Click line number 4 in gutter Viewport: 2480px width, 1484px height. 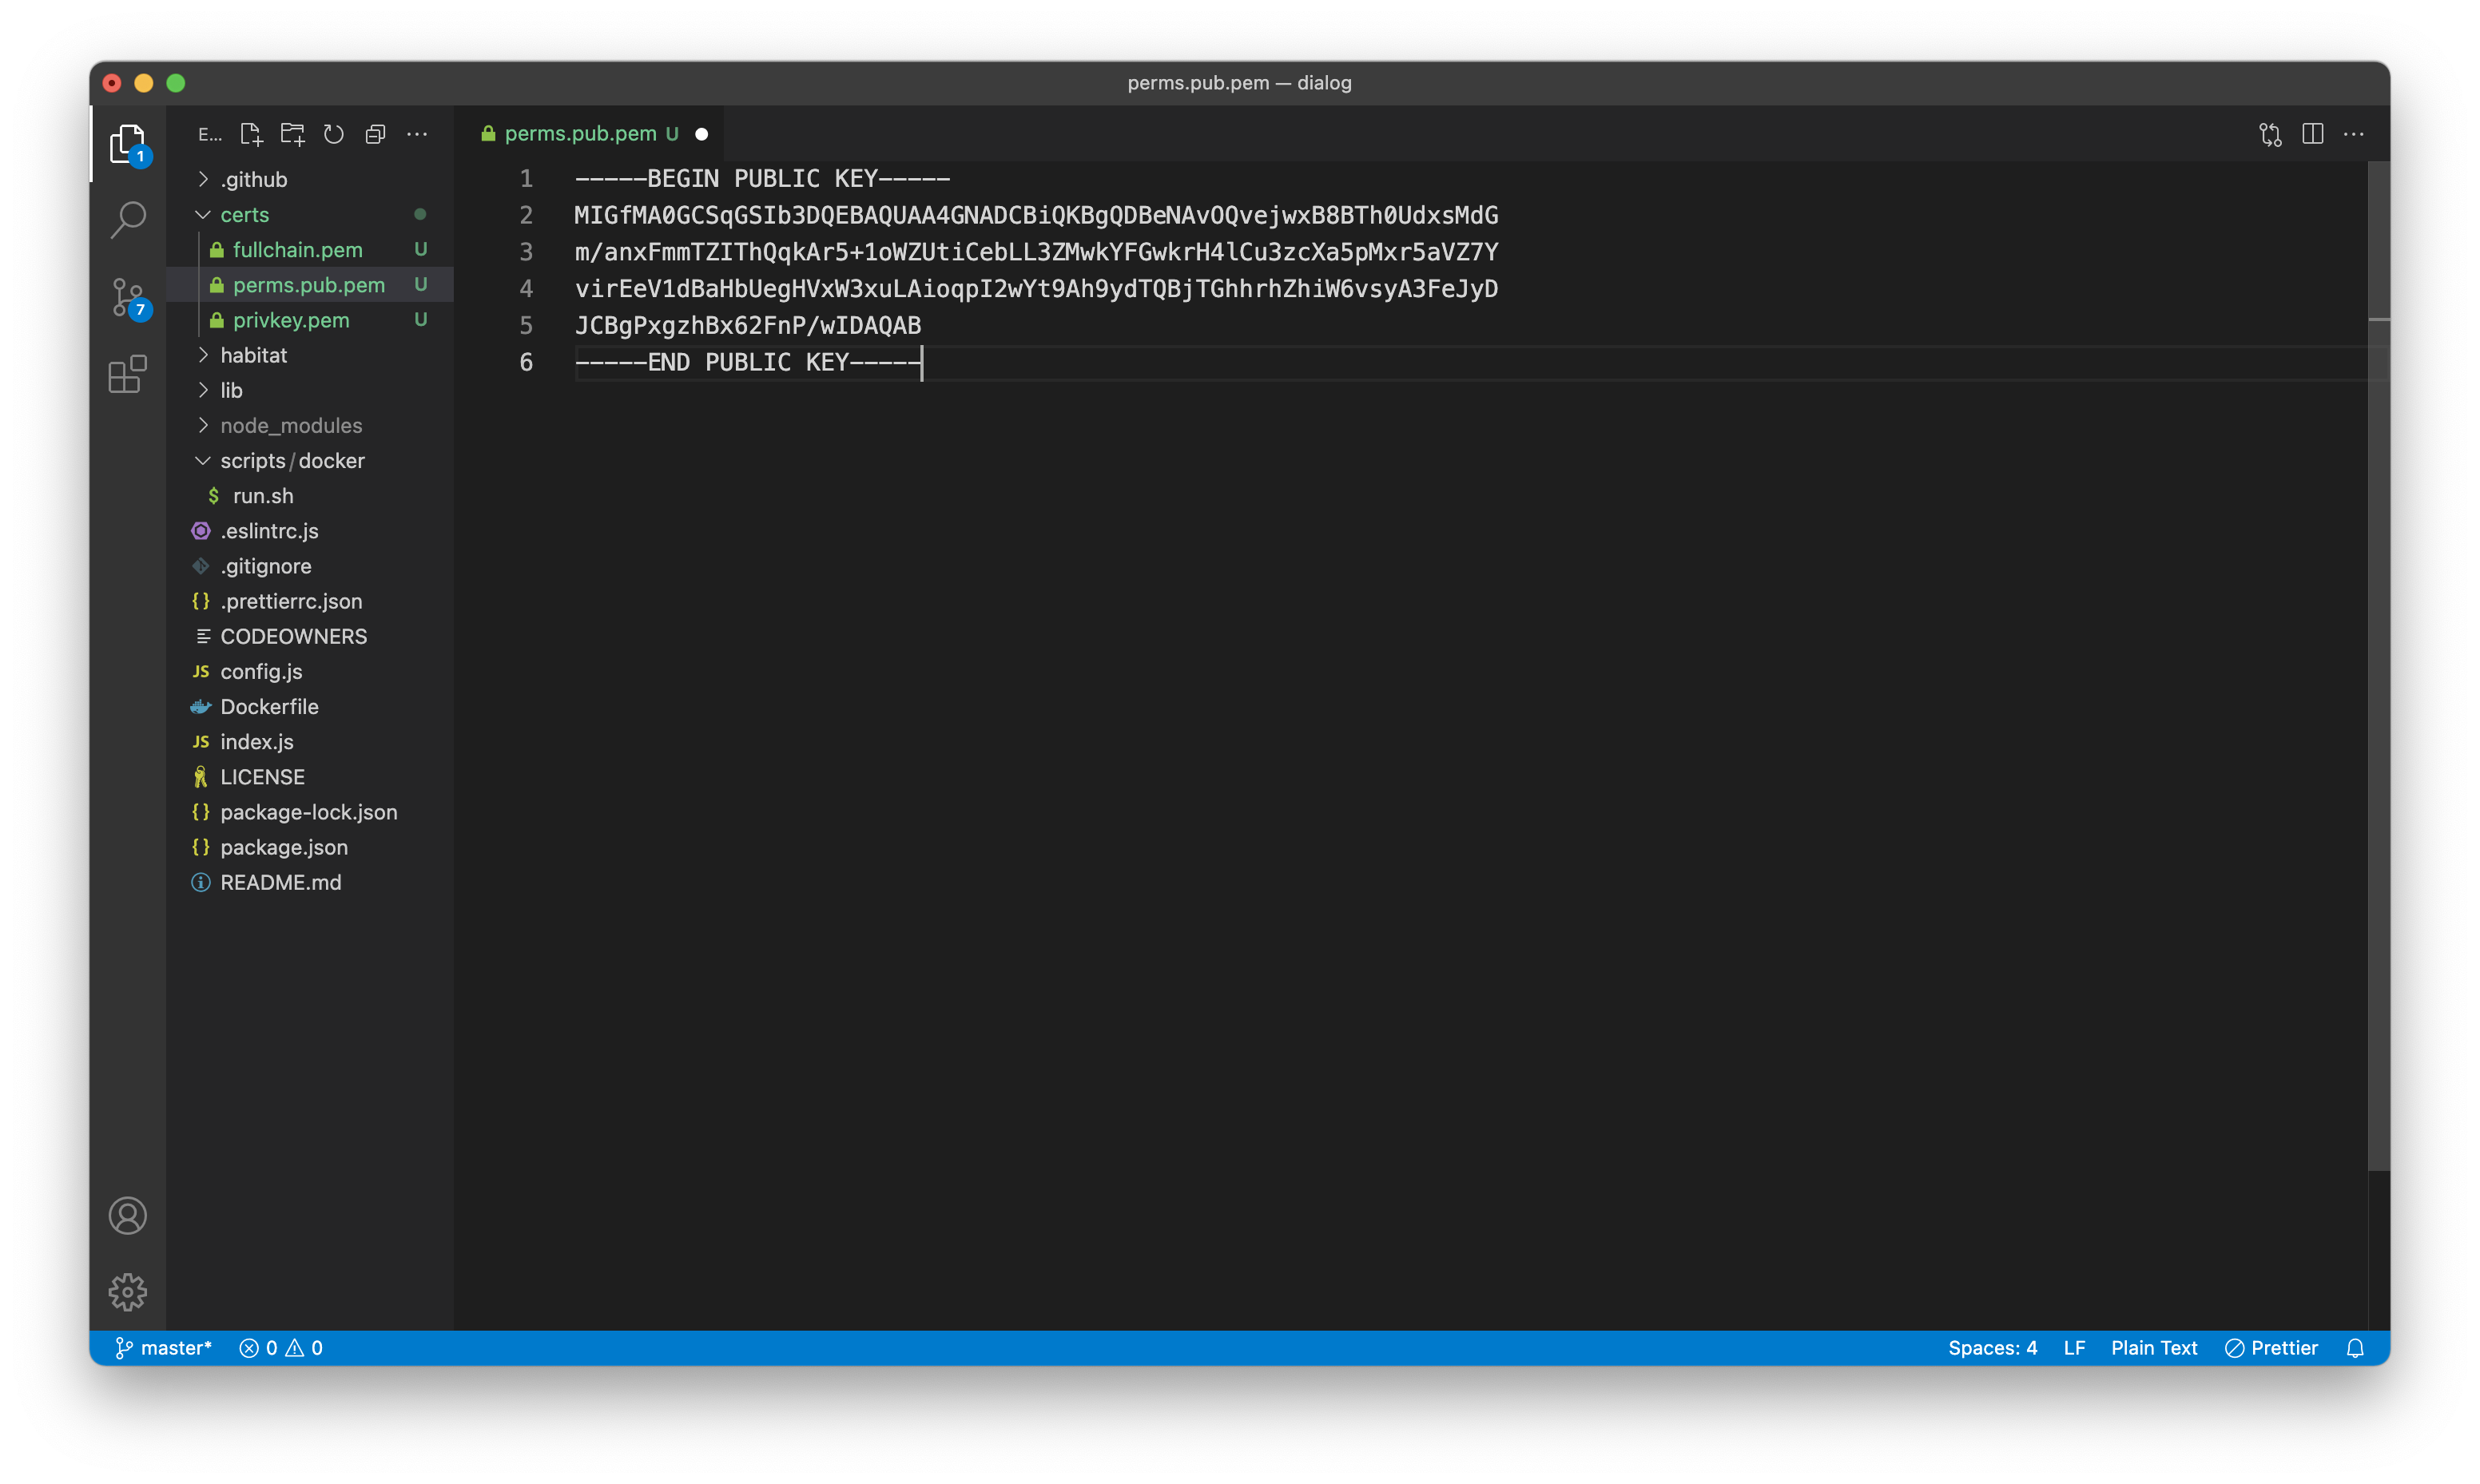[x=526, y=289]
